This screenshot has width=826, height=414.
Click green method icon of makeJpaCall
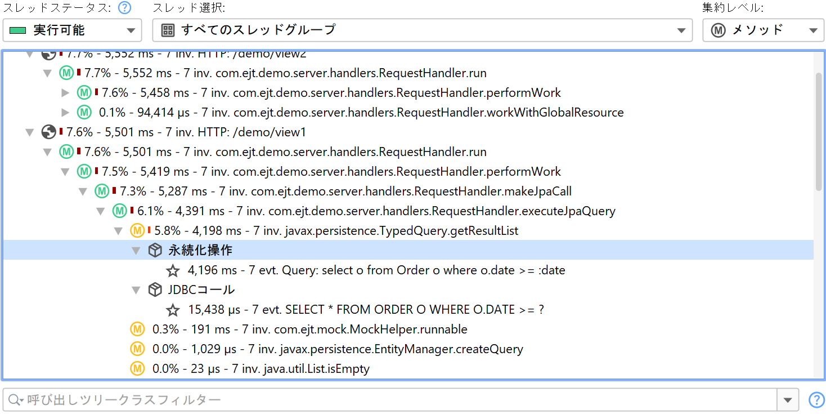(x=102, y=192)
